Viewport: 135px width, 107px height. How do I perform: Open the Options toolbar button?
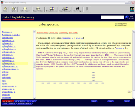(x=14, y=9)
